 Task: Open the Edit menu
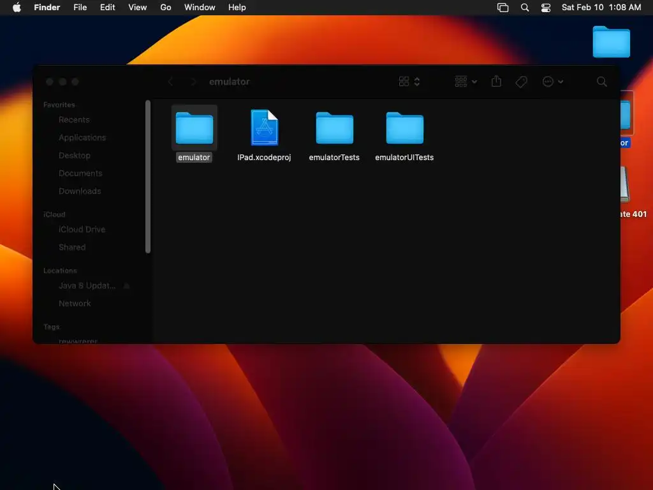tap(107, 7)
